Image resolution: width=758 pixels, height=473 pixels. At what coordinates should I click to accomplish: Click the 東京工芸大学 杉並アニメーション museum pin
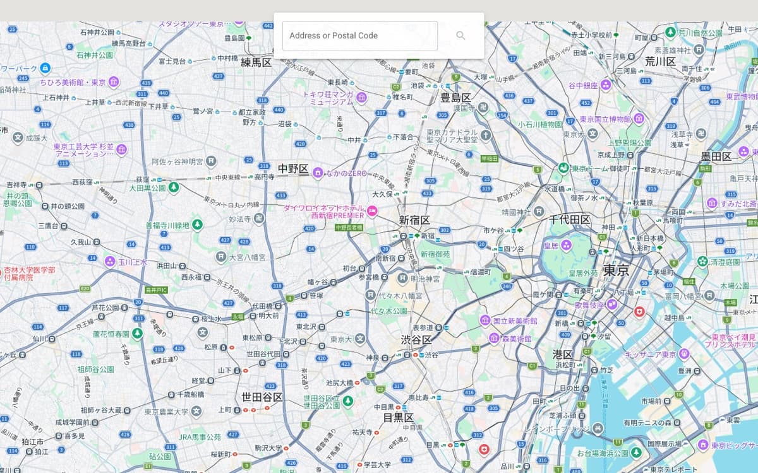point(121,149)
